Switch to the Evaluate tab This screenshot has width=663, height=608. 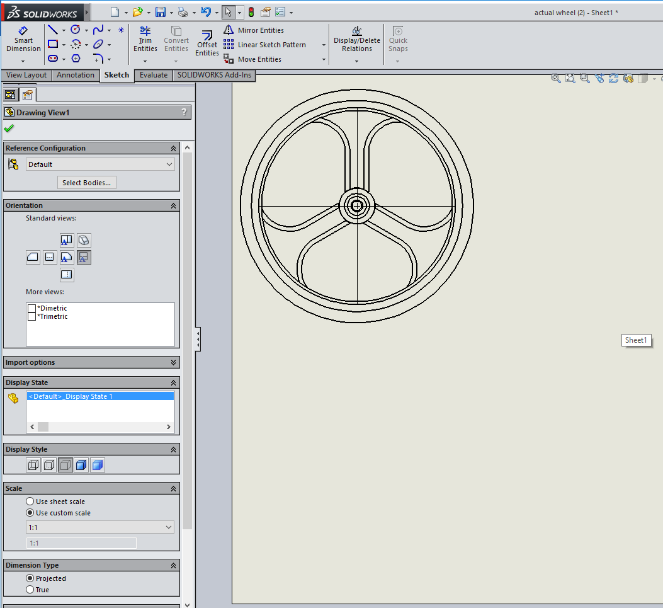[x=153, y=74]
